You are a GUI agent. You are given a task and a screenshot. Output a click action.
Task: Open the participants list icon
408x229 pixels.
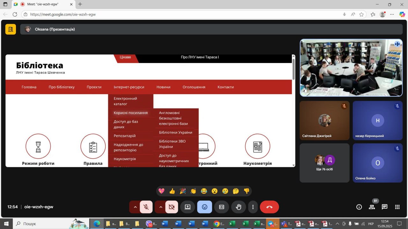point(372,207)
